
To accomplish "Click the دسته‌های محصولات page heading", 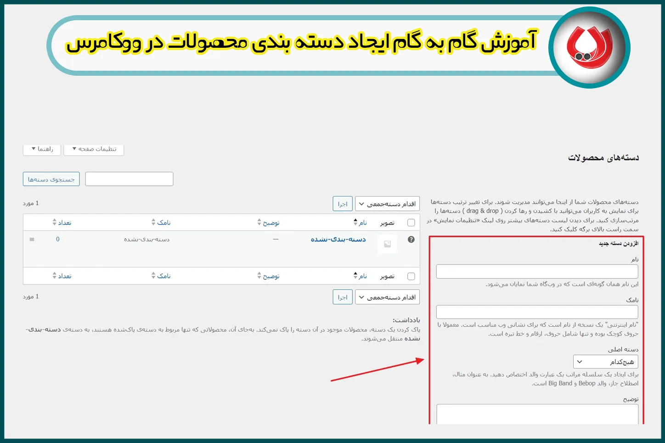I will point(603,158).
